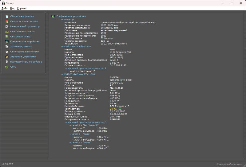Click the BIOS version 86.06.60.00.25

pyautogui.click(x=119, y=114)
